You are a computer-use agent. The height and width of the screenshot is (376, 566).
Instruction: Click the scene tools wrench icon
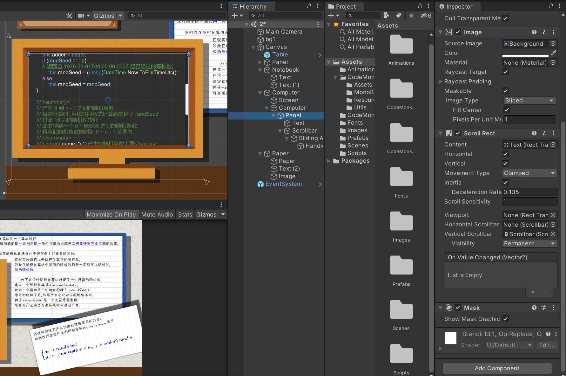[69, 16]
